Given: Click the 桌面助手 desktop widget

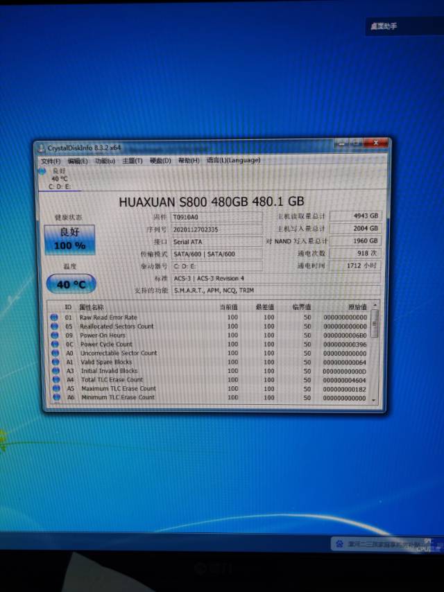Looking at the screenshot, I should (x=383, y=26).
